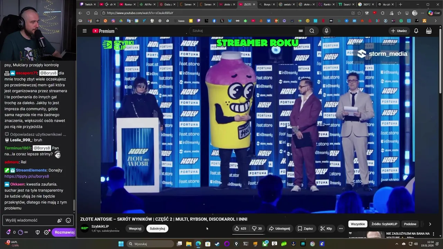Switch to the 'Rankin' browser tab
Image resolution: width=443 pixels, height=249 pixels.
click(x=327, y=4)
